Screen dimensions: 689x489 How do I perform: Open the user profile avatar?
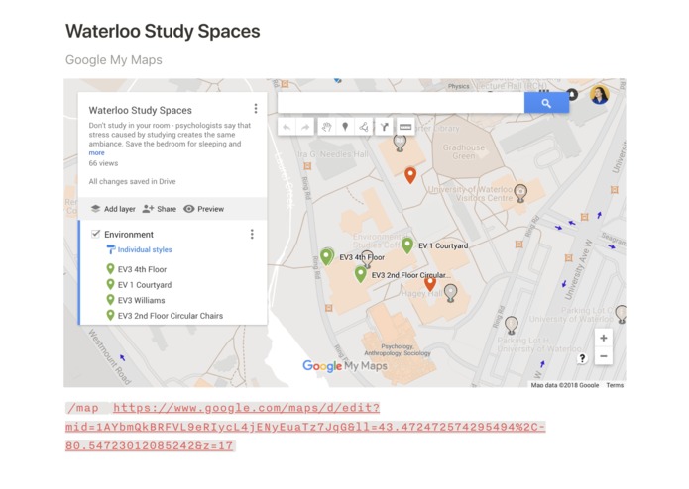600,95
